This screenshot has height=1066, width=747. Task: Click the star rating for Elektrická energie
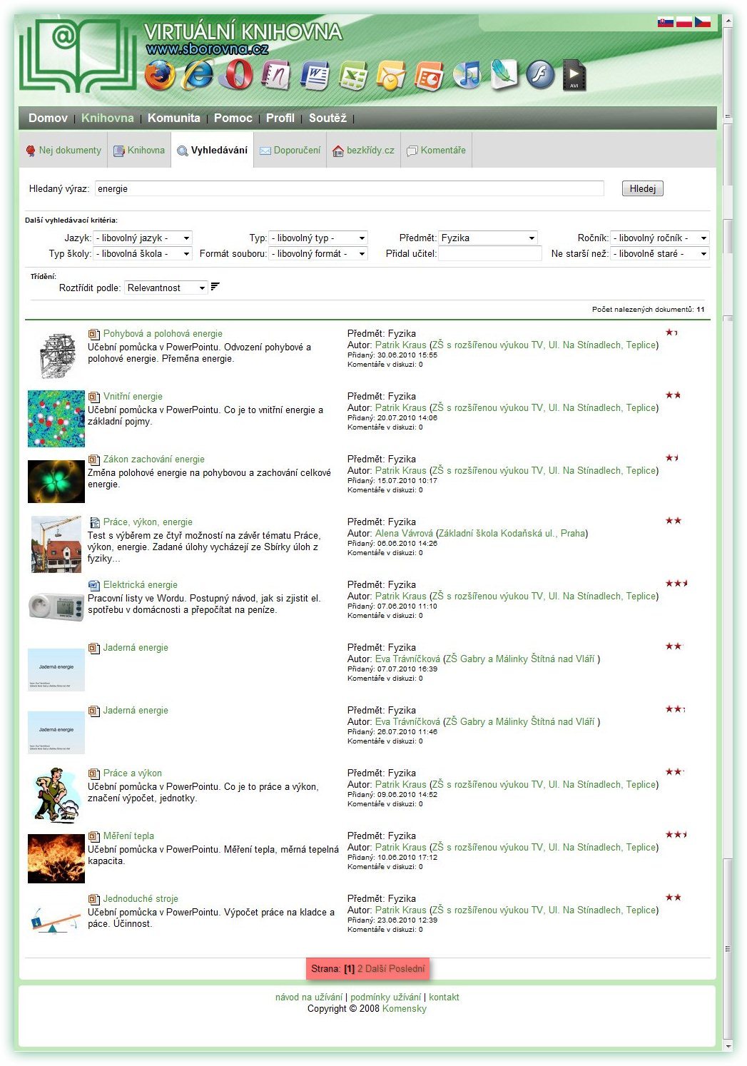676,584
